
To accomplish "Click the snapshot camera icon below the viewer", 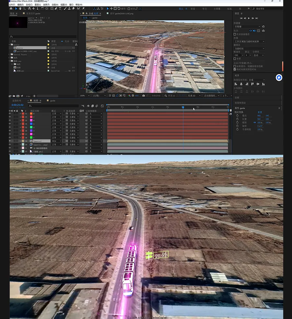I will (143, 95).
